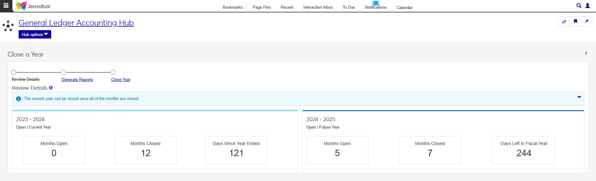Expand the Hub options dropdown
The image size is (596, 181).
click(x=35, y=34)
